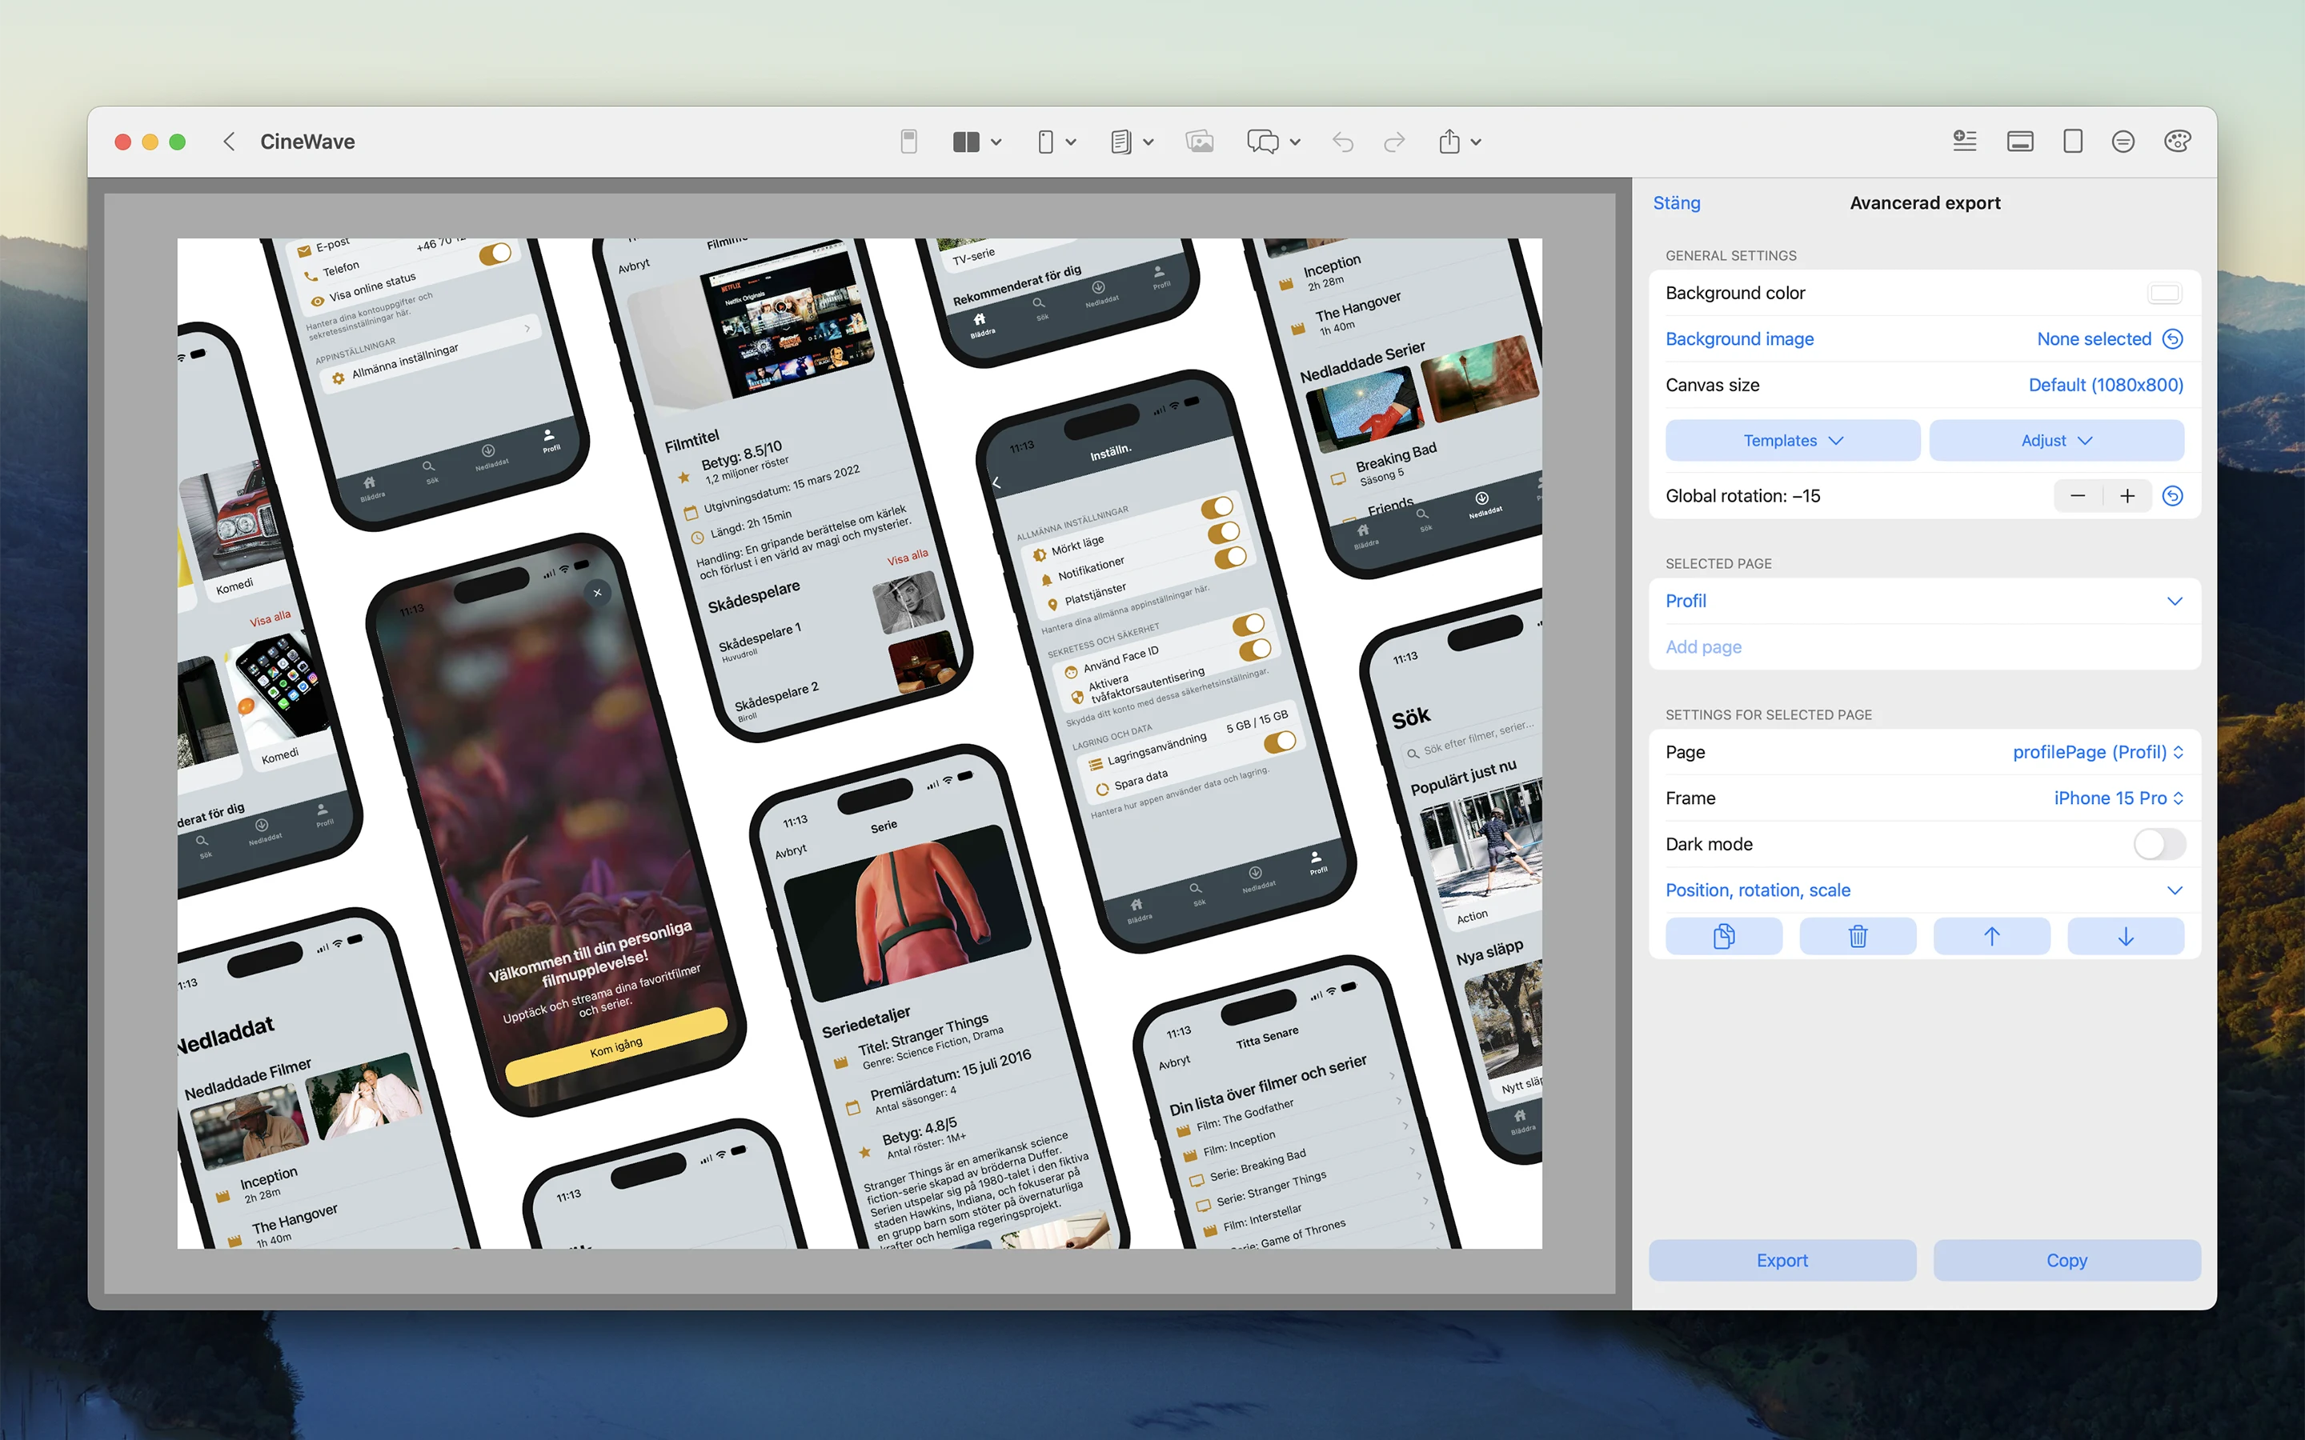Reset the Global rotation value
The height and width of the screenshot is (1440, 2305).
pos(2175,495)
